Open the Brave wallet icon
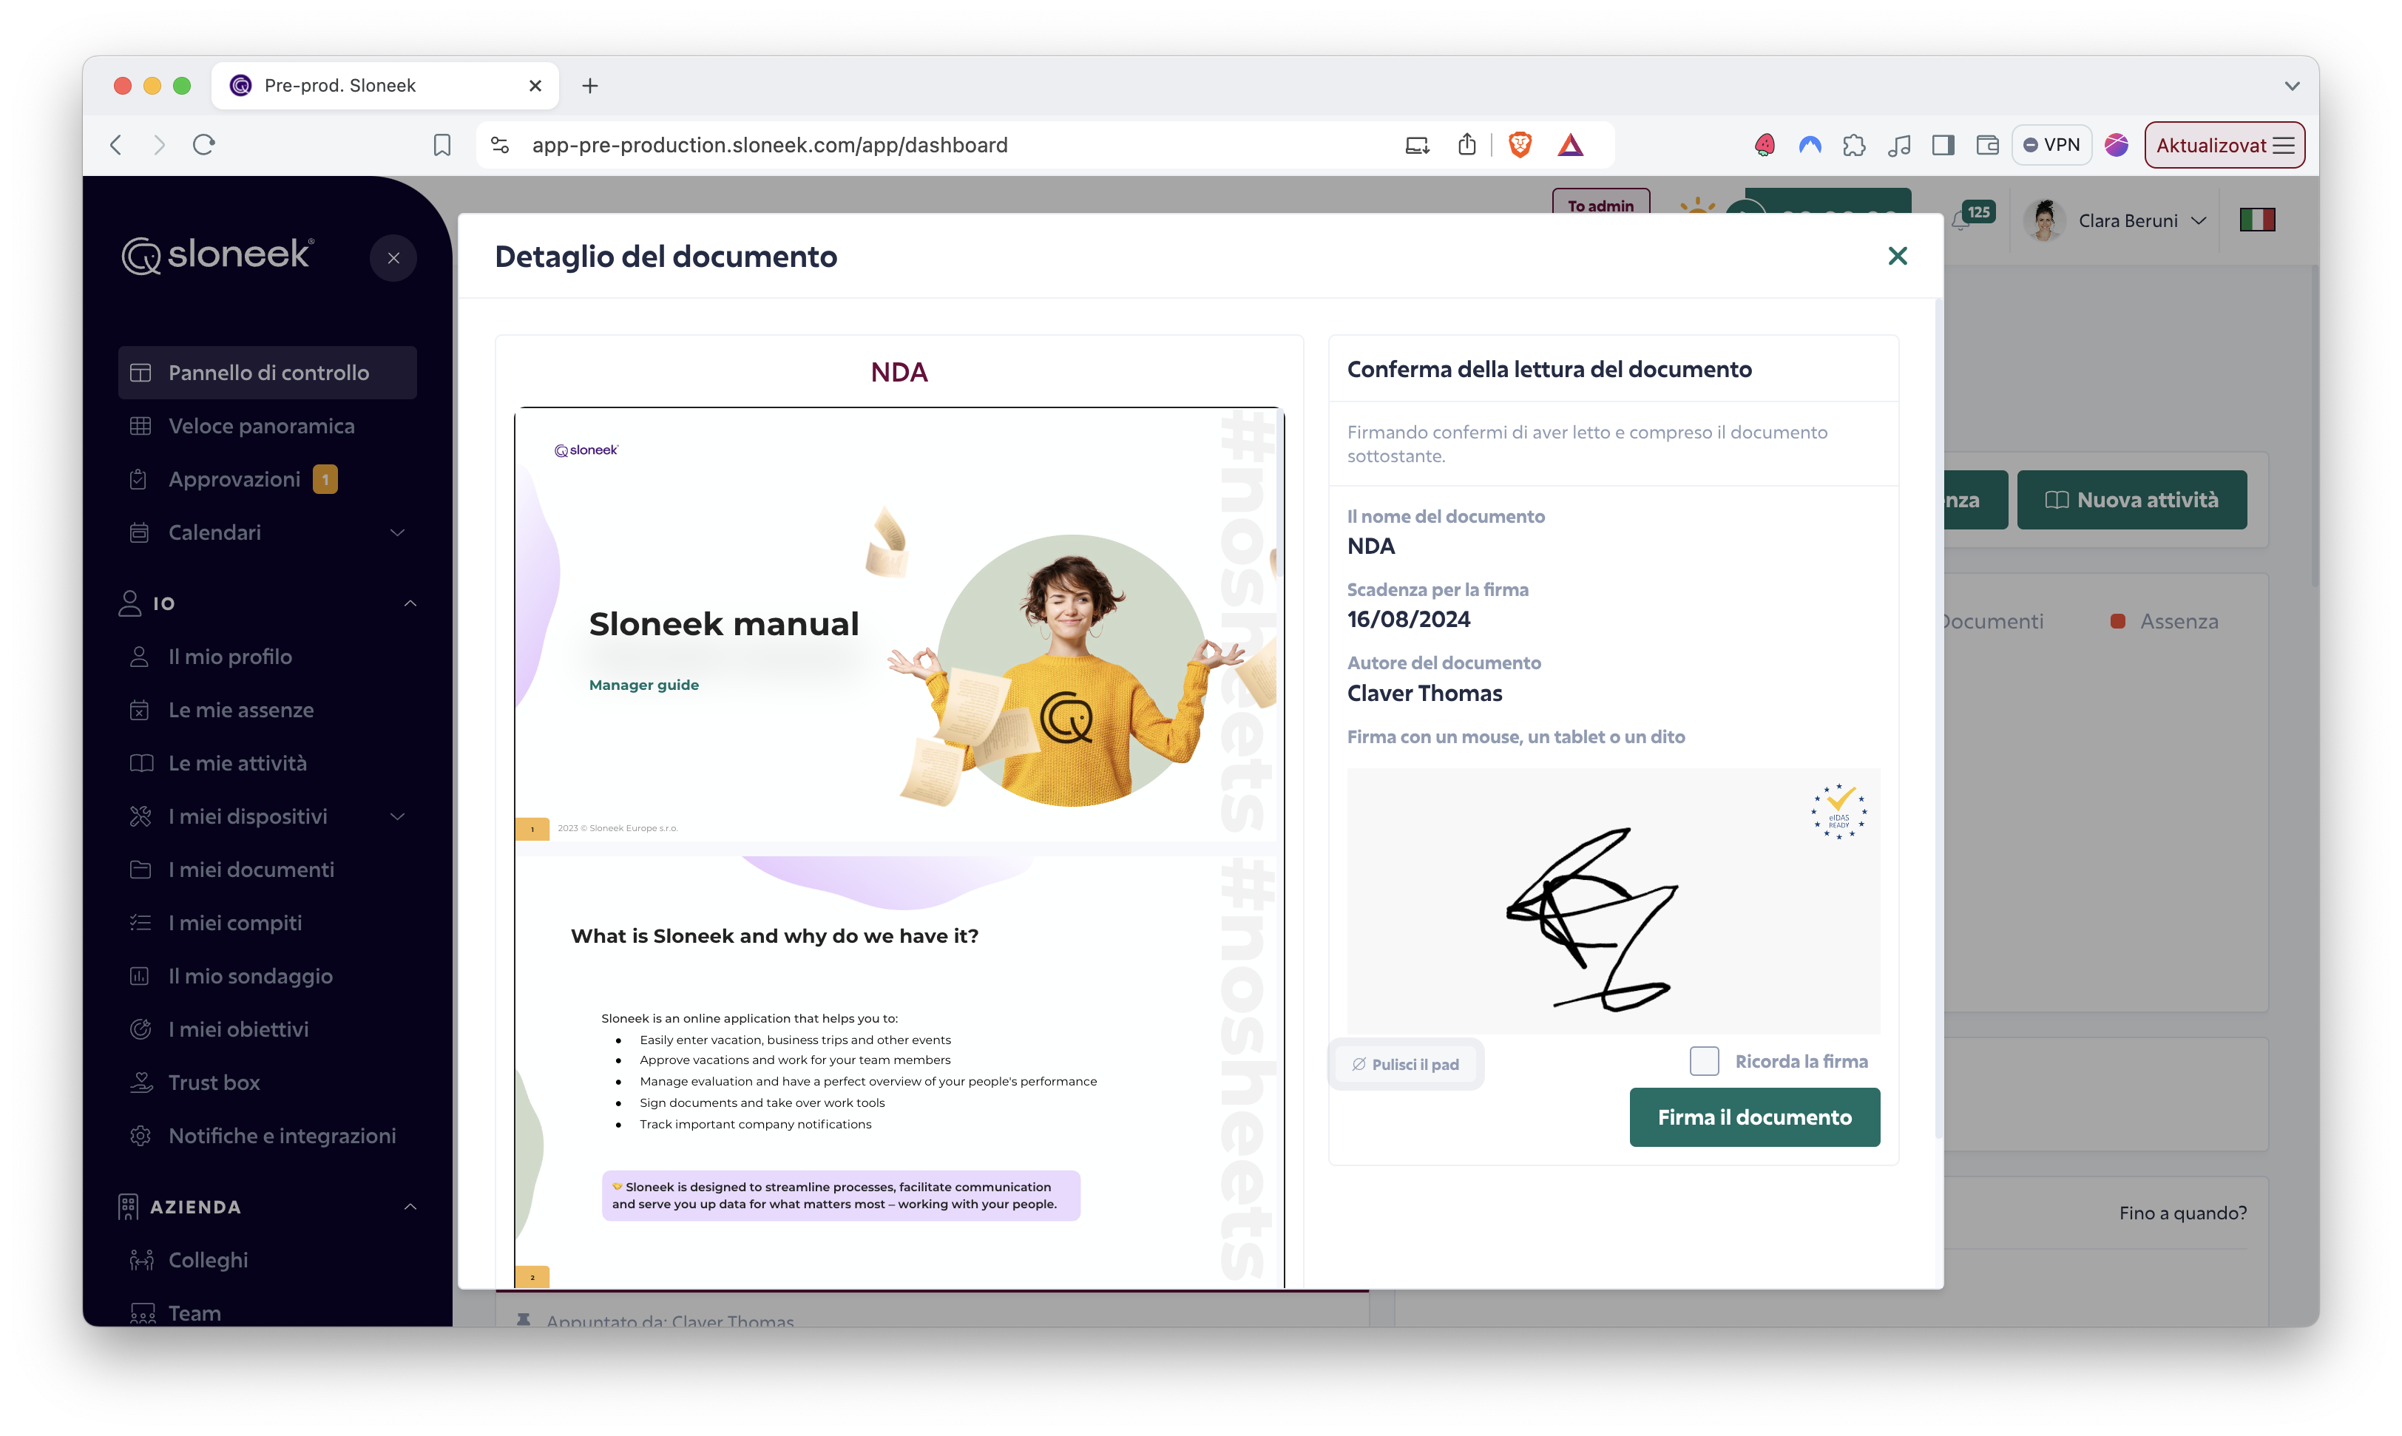Viewport: 2402px width, 1436px height. click(x=1988, y=145)
